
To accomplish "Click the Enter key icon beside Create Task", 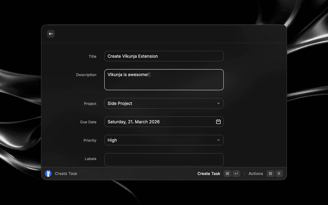I will [236, 174].
